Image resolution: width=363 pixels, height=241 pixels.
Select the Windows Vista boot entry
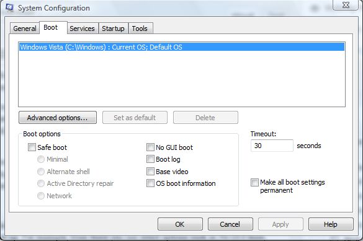(x=181, y=47)
